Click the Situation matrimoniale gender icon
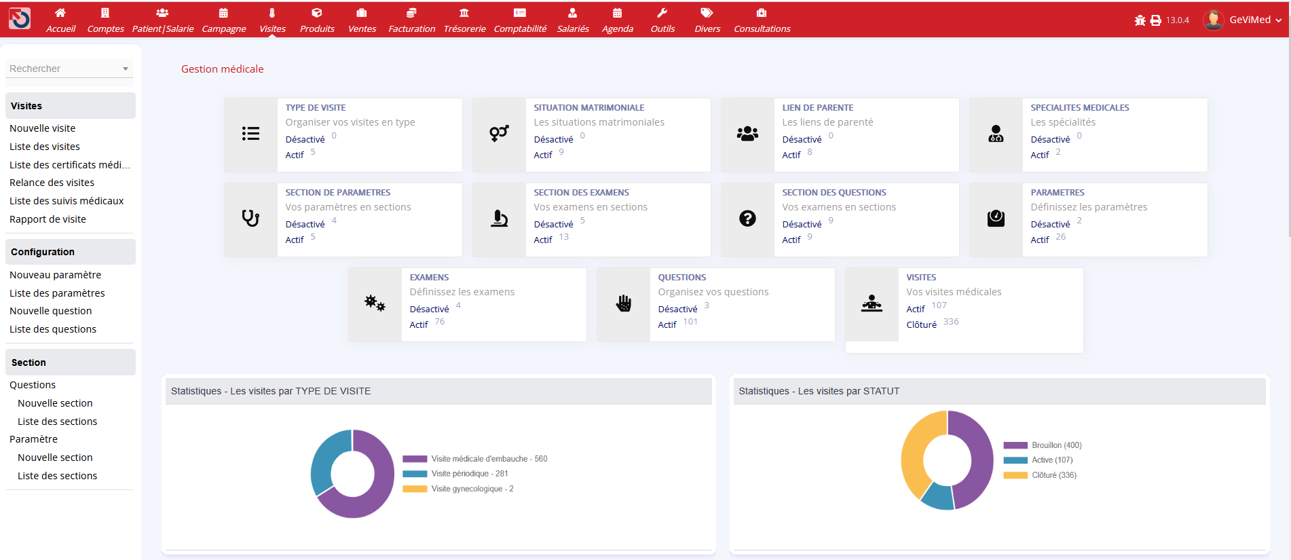This screenshot has width=1291, height=560. [499, 134]
